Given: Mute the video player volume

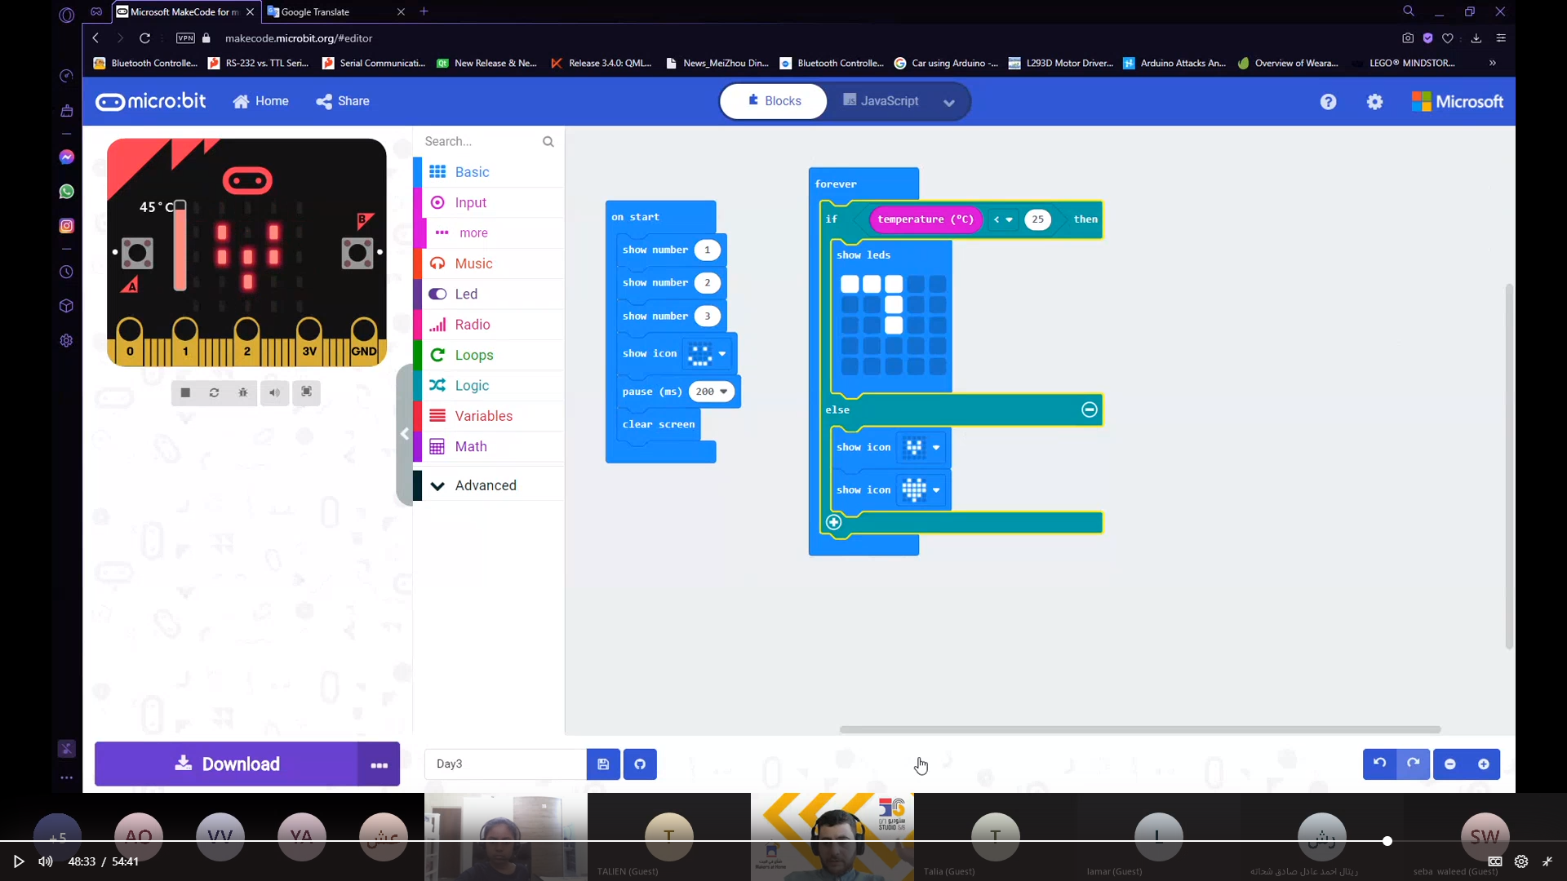Looking at the screenshot, I should (x=46, y=861).
